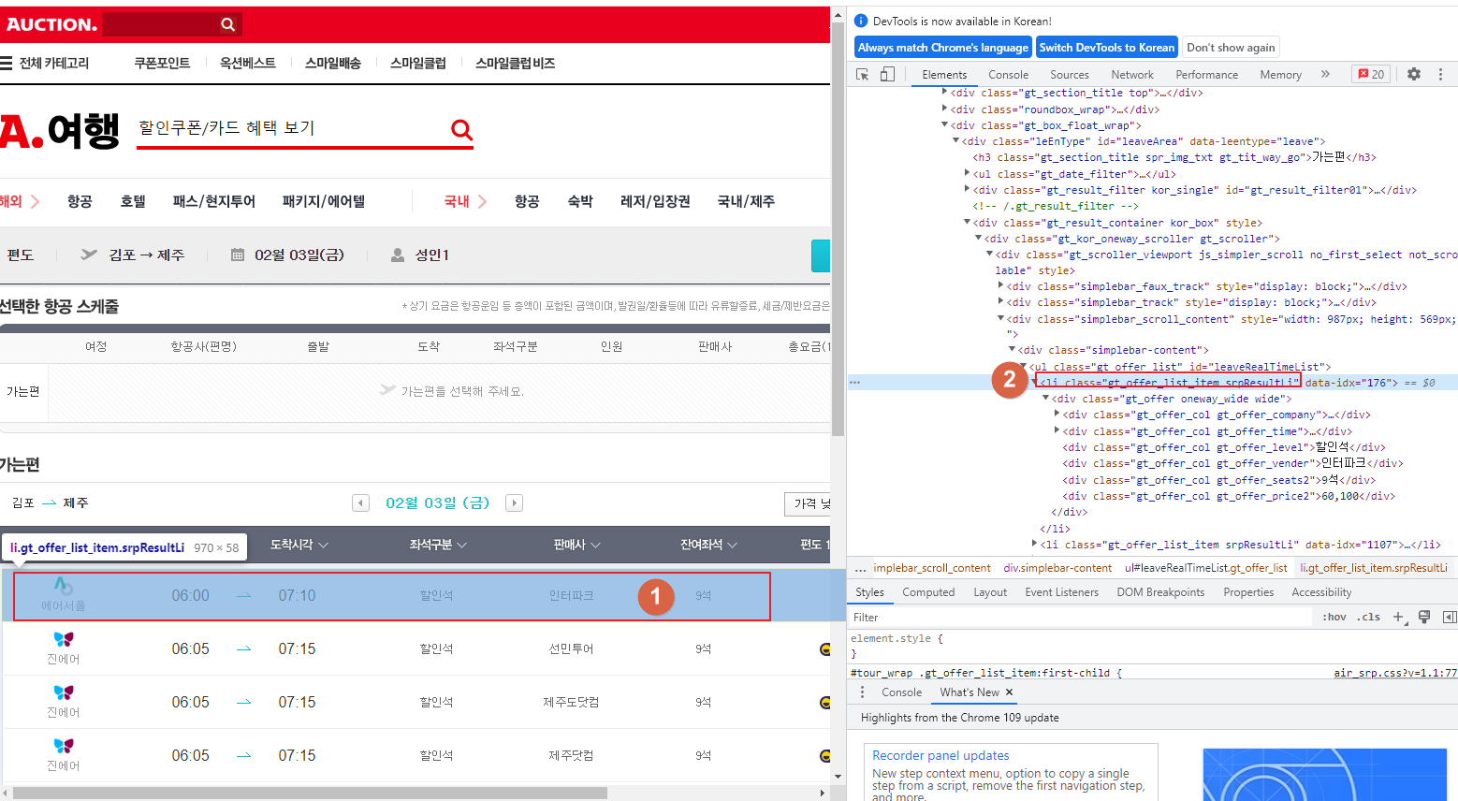Click the red error count badge showing 20
This screenshot has height=801, width=1458.
pos(1372,74)
